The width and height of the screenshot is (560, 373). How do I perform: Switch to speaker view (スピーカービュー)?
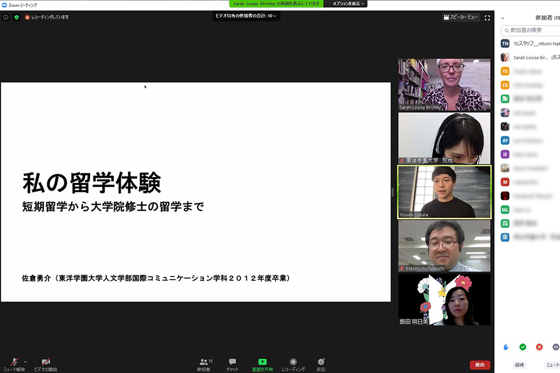coord(461,17)
